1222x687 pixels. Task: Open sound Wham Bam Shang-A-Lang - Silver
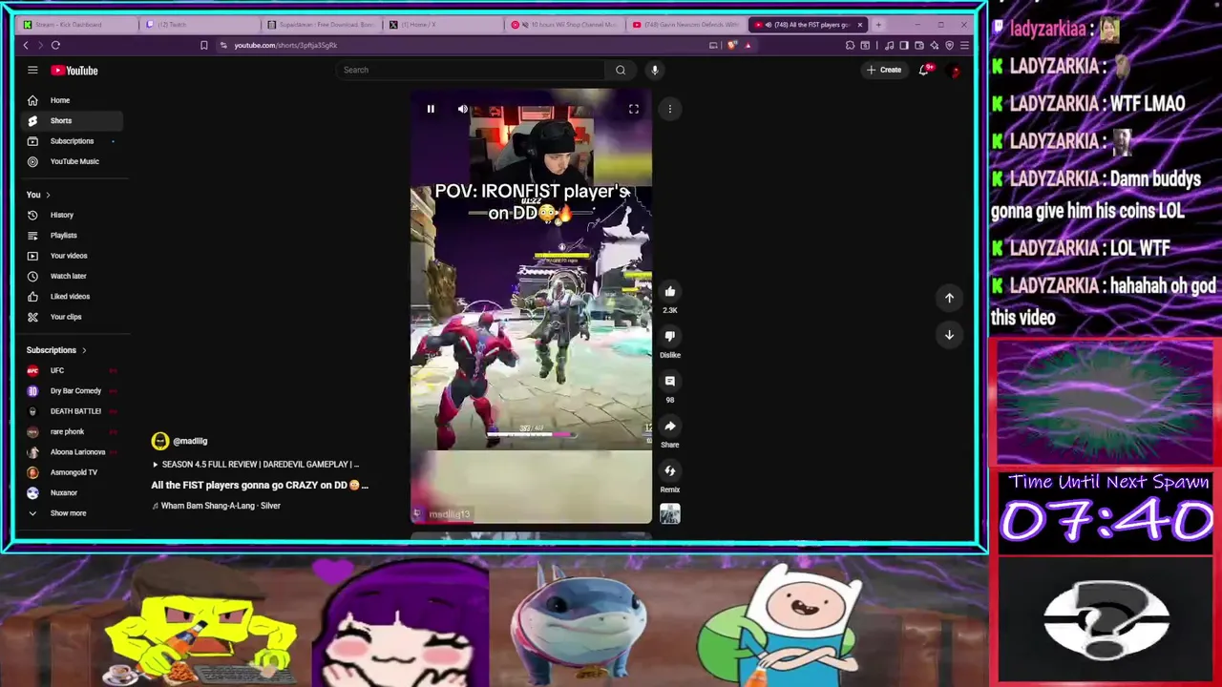(x=216, y=506)
